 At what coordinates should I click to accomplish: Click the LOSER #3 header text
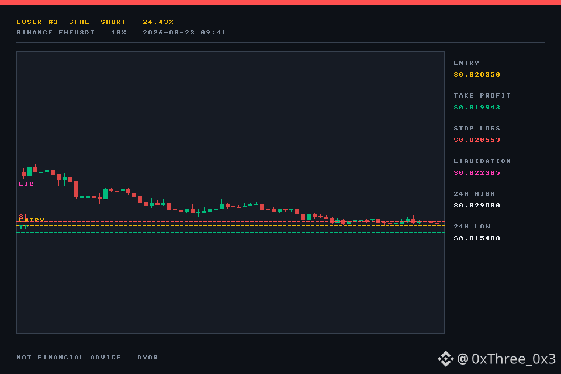(37, 22)
